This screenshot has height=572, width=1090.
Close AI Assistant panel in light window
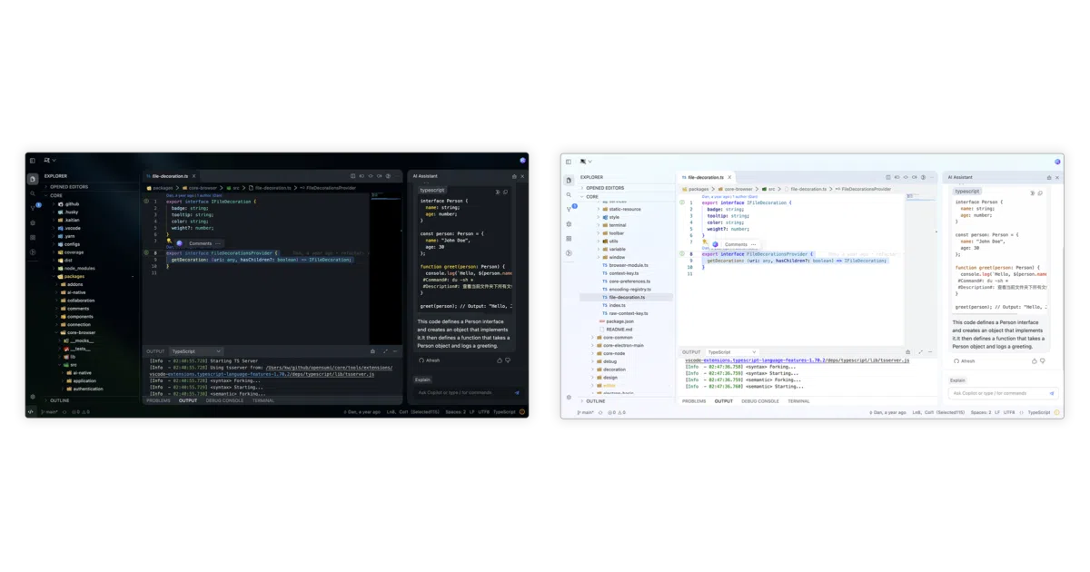click(1056, 177)
